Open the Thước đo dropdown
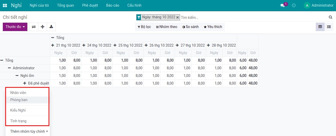 coord(15,27)
